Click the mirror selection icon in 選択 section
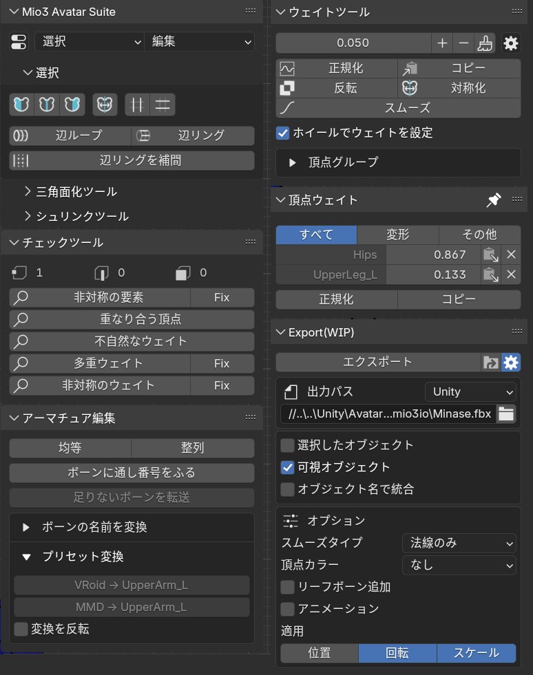The image size is (533, 675). tap(105, 105)
